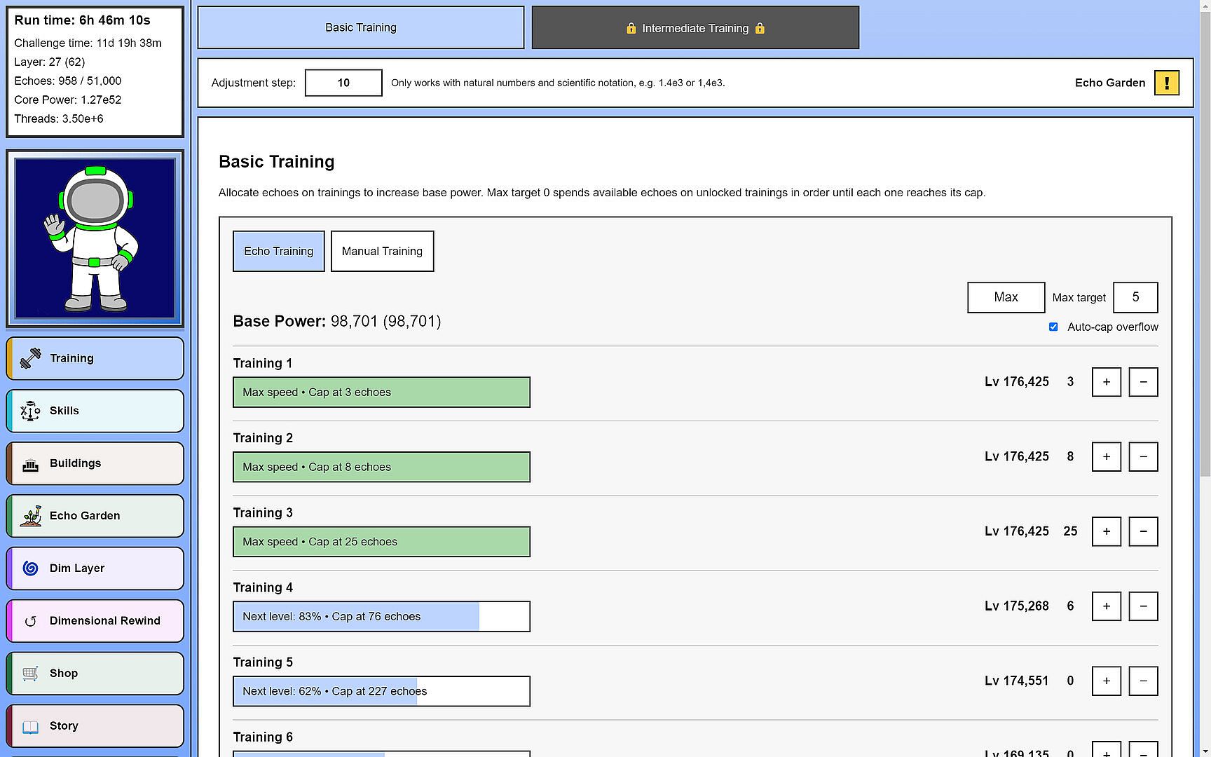Open Dimensional Rewind via the rewind arrow

(x=30, y=621)
